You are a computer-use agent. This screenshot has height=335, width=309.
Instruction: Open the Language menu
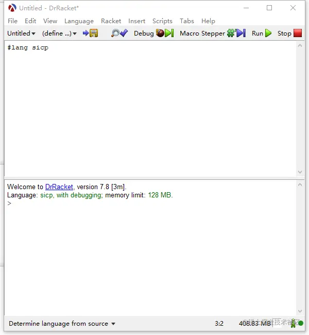[79, 21]
